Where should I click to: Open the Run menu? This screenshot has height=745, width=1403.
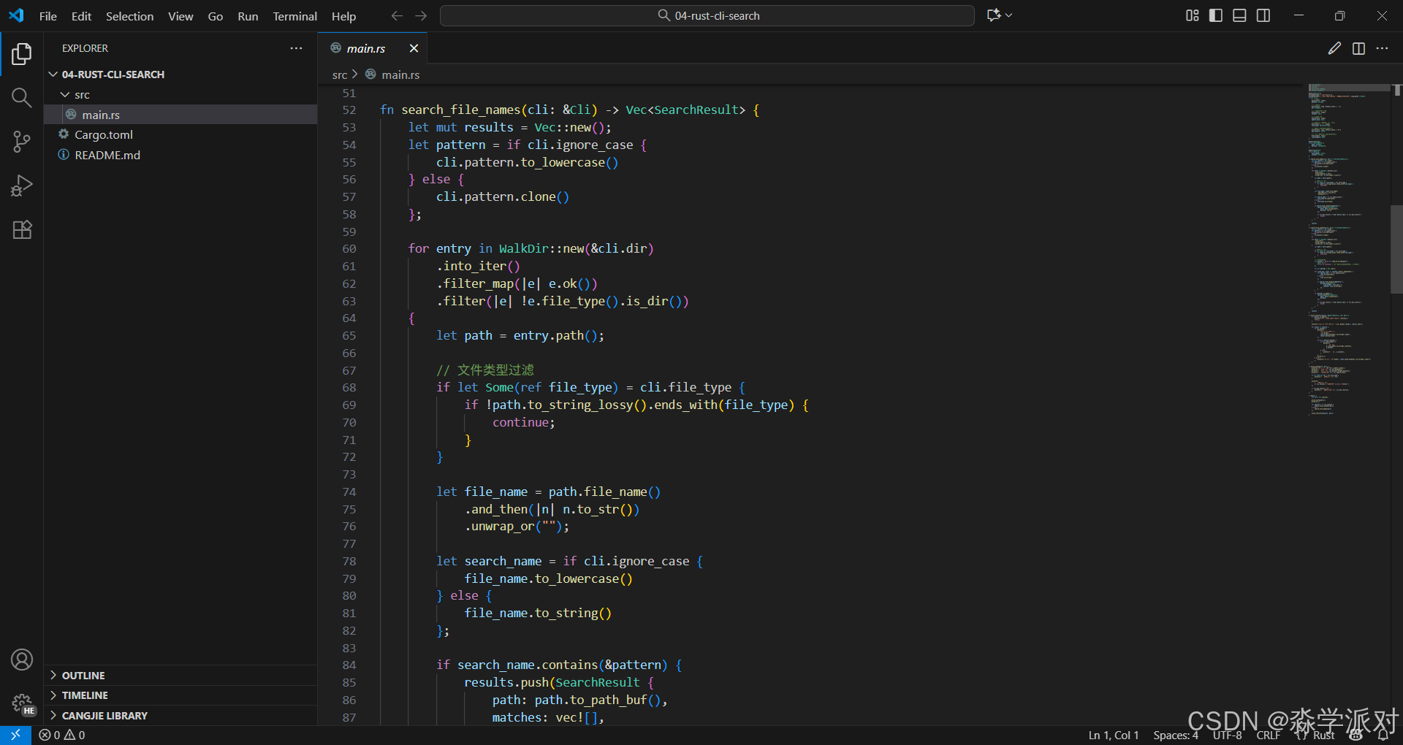point(248,16)
